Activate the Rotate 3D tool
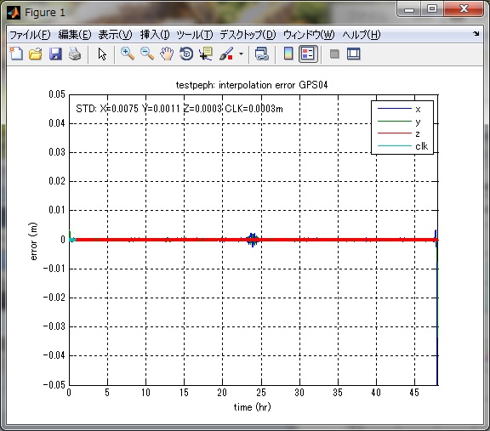 tap(186, 54)
